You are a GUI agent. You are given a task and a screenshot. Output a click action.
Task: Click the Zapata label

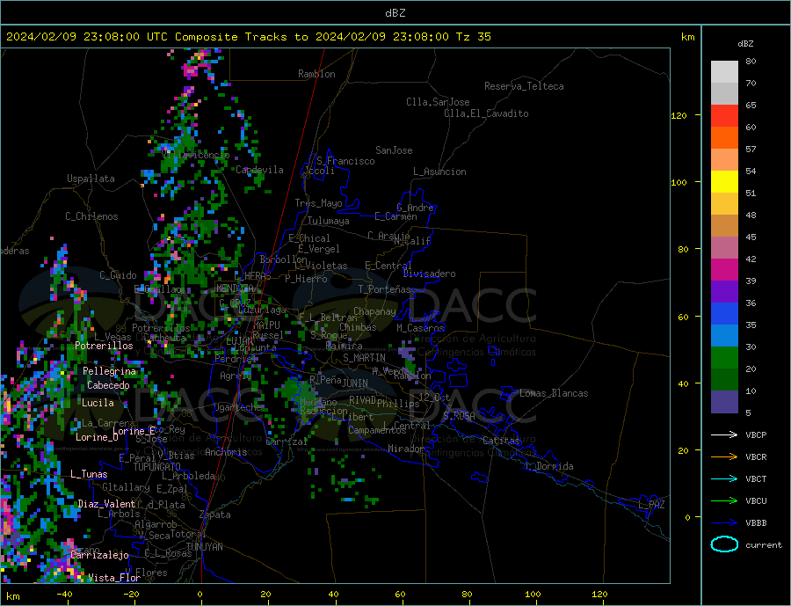[x=215, y=515]
